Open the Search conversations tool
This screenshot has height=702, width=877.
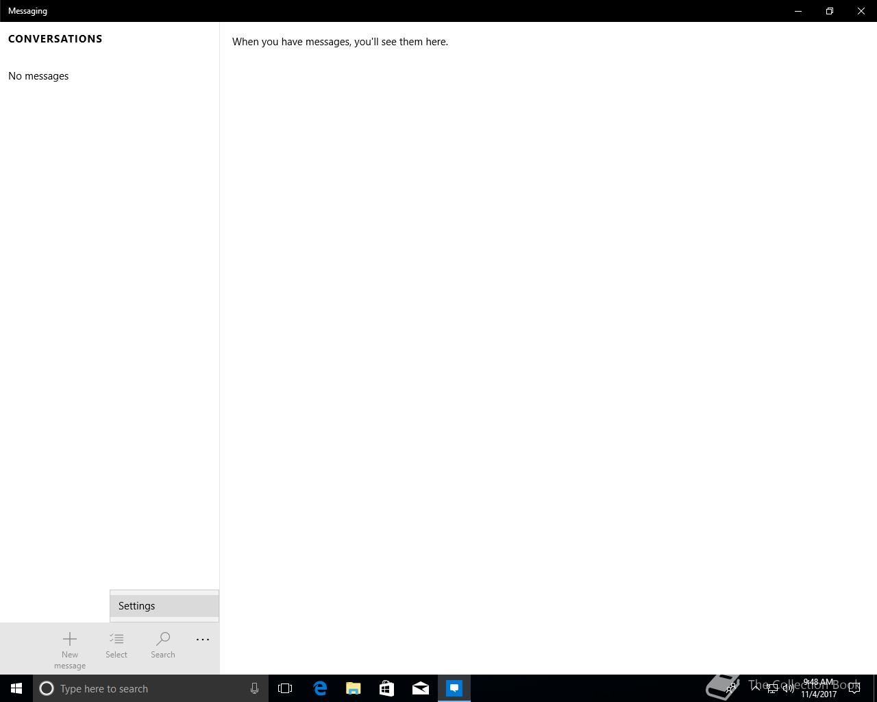pyautogui.click(x=163, y=646)
